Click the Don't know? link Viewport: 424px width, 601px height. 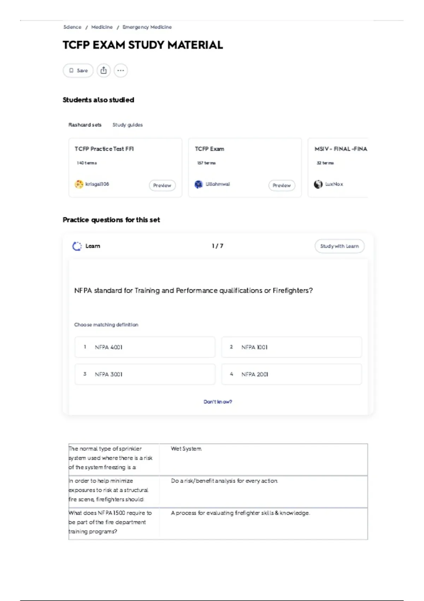[218, 402]
